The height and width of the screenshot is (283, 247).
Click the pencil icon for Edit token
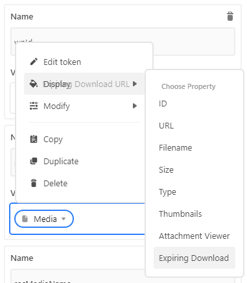point(34,62)
